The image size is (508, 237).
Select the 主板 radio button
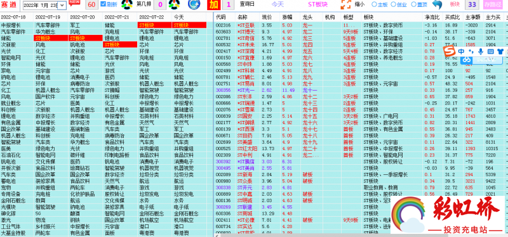374,4
